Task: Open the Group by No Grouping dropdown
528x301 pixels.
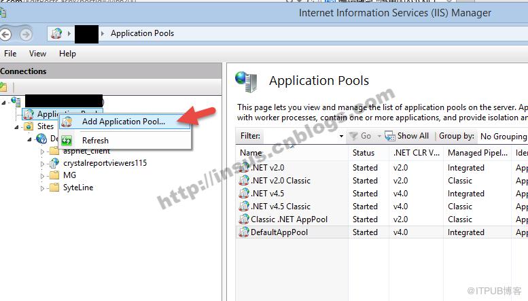Action: pyautogui.click(x=503, y=136)
